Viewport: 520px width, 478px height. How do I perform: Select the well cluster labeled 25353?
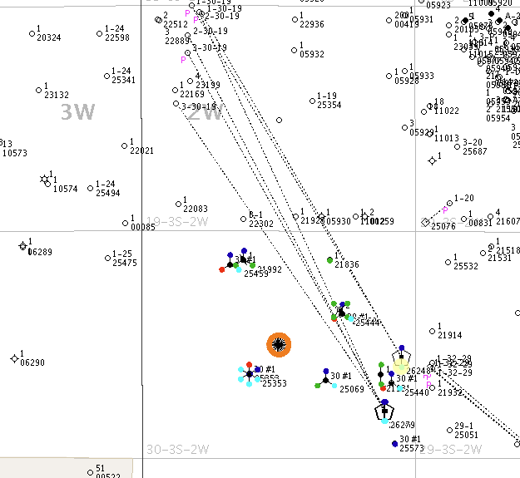[x=250, y=374]
